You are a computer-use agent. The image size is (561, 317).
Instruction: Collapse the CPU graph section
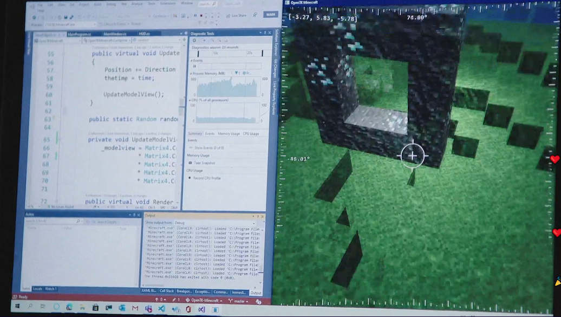[190, 100]
